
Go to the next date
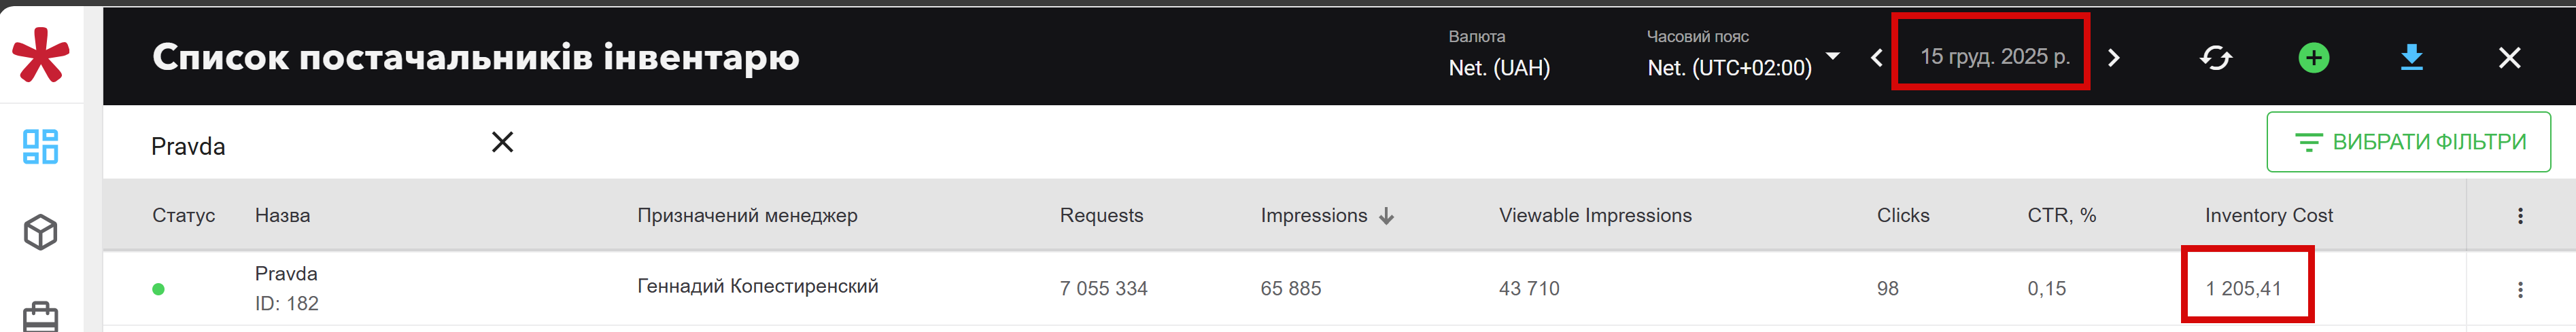(2113, 58)
